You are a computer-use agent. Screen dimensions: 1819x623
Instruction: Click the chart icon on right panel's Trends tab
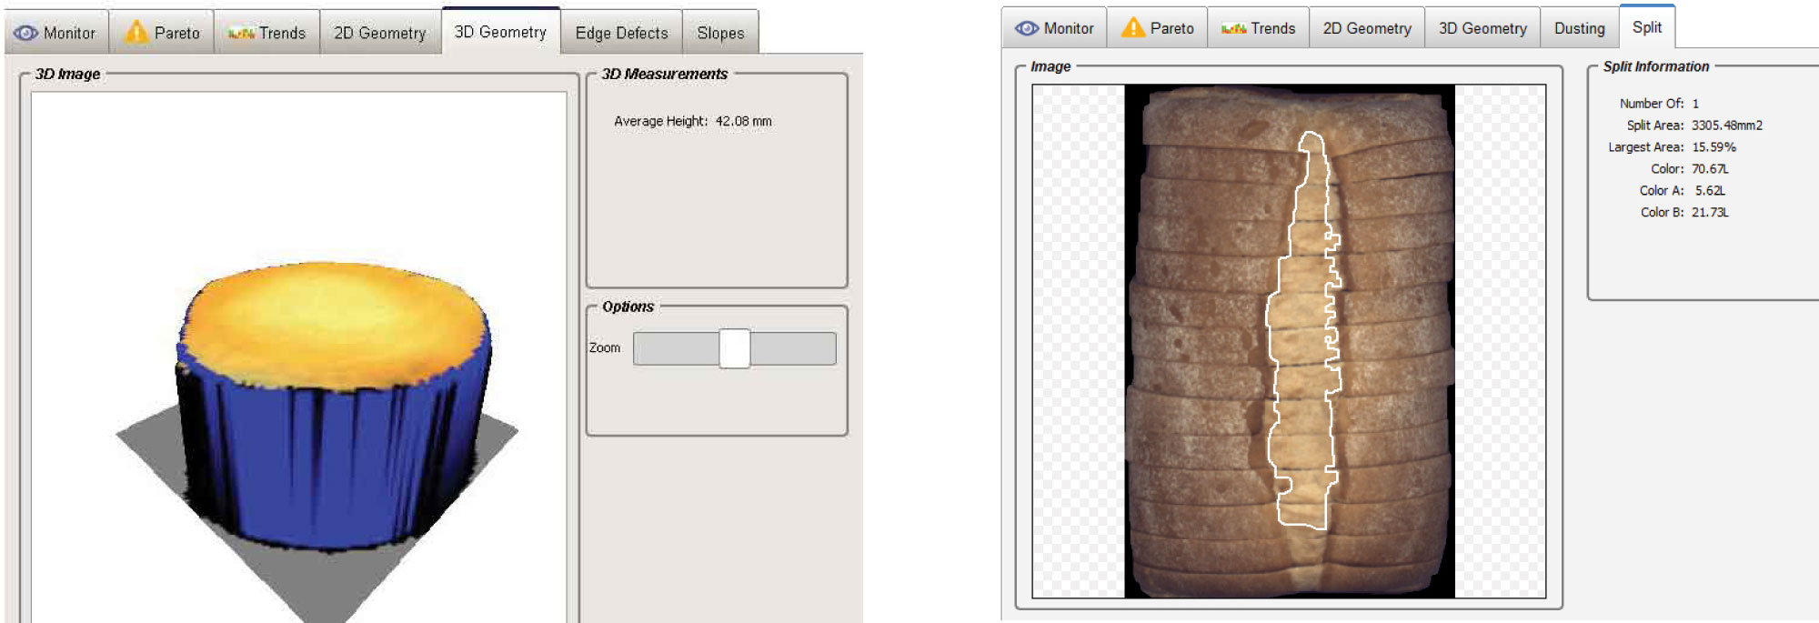pos(1233,29)
